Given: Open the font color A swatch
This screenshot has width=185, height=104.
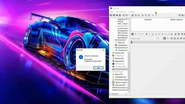Looking at the screenshot, I should [164, 38].
